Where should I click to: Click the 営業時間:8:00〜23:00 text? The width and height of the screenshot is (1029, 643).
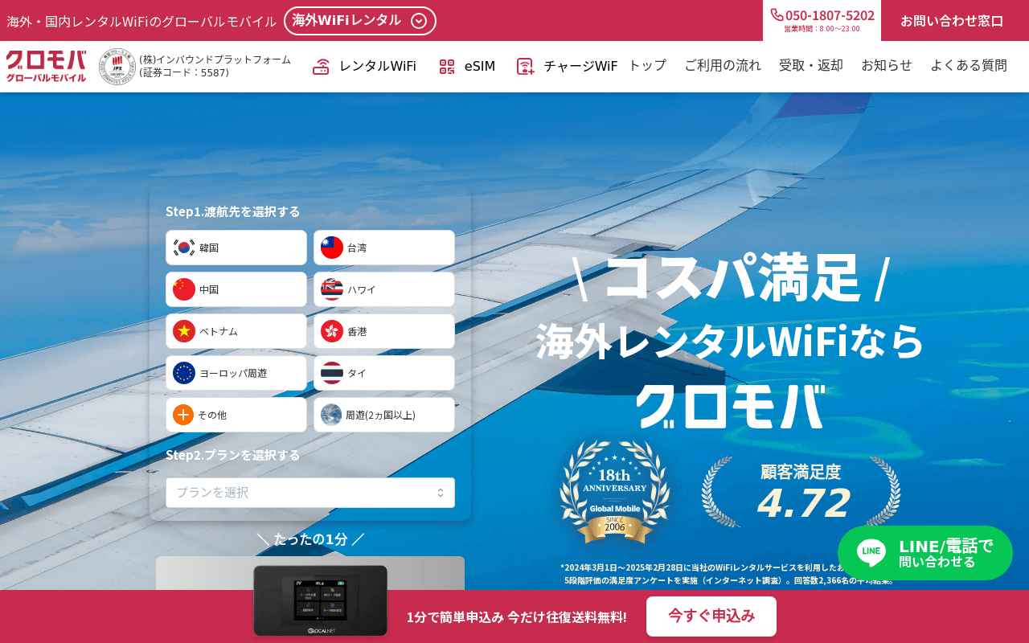pyautogui.click(x=822, y=29)
